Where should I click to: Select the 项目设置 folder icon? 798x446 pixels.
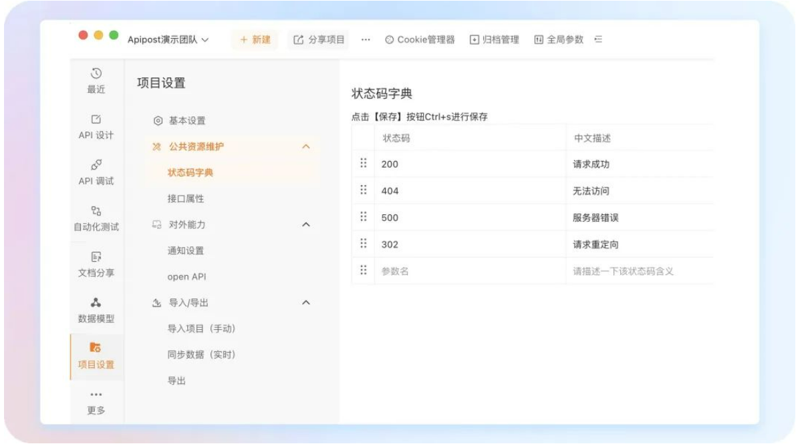(x=96, y=347)
